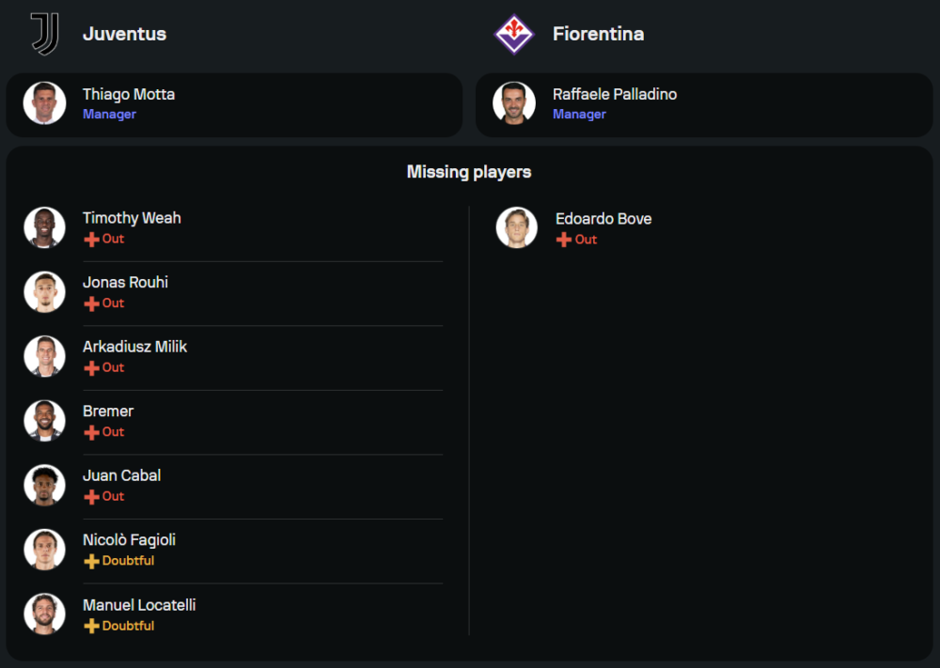
Task: Click the Fiorentina club crest
Action: point(513,34)
